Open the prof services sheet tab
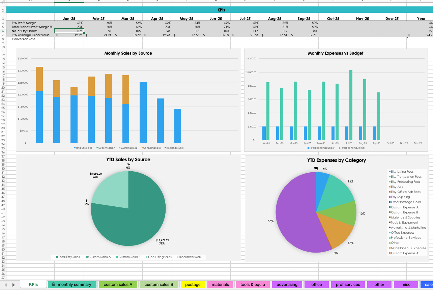The width and height of the screenshot is (433, 290). (x=348, y=284)
